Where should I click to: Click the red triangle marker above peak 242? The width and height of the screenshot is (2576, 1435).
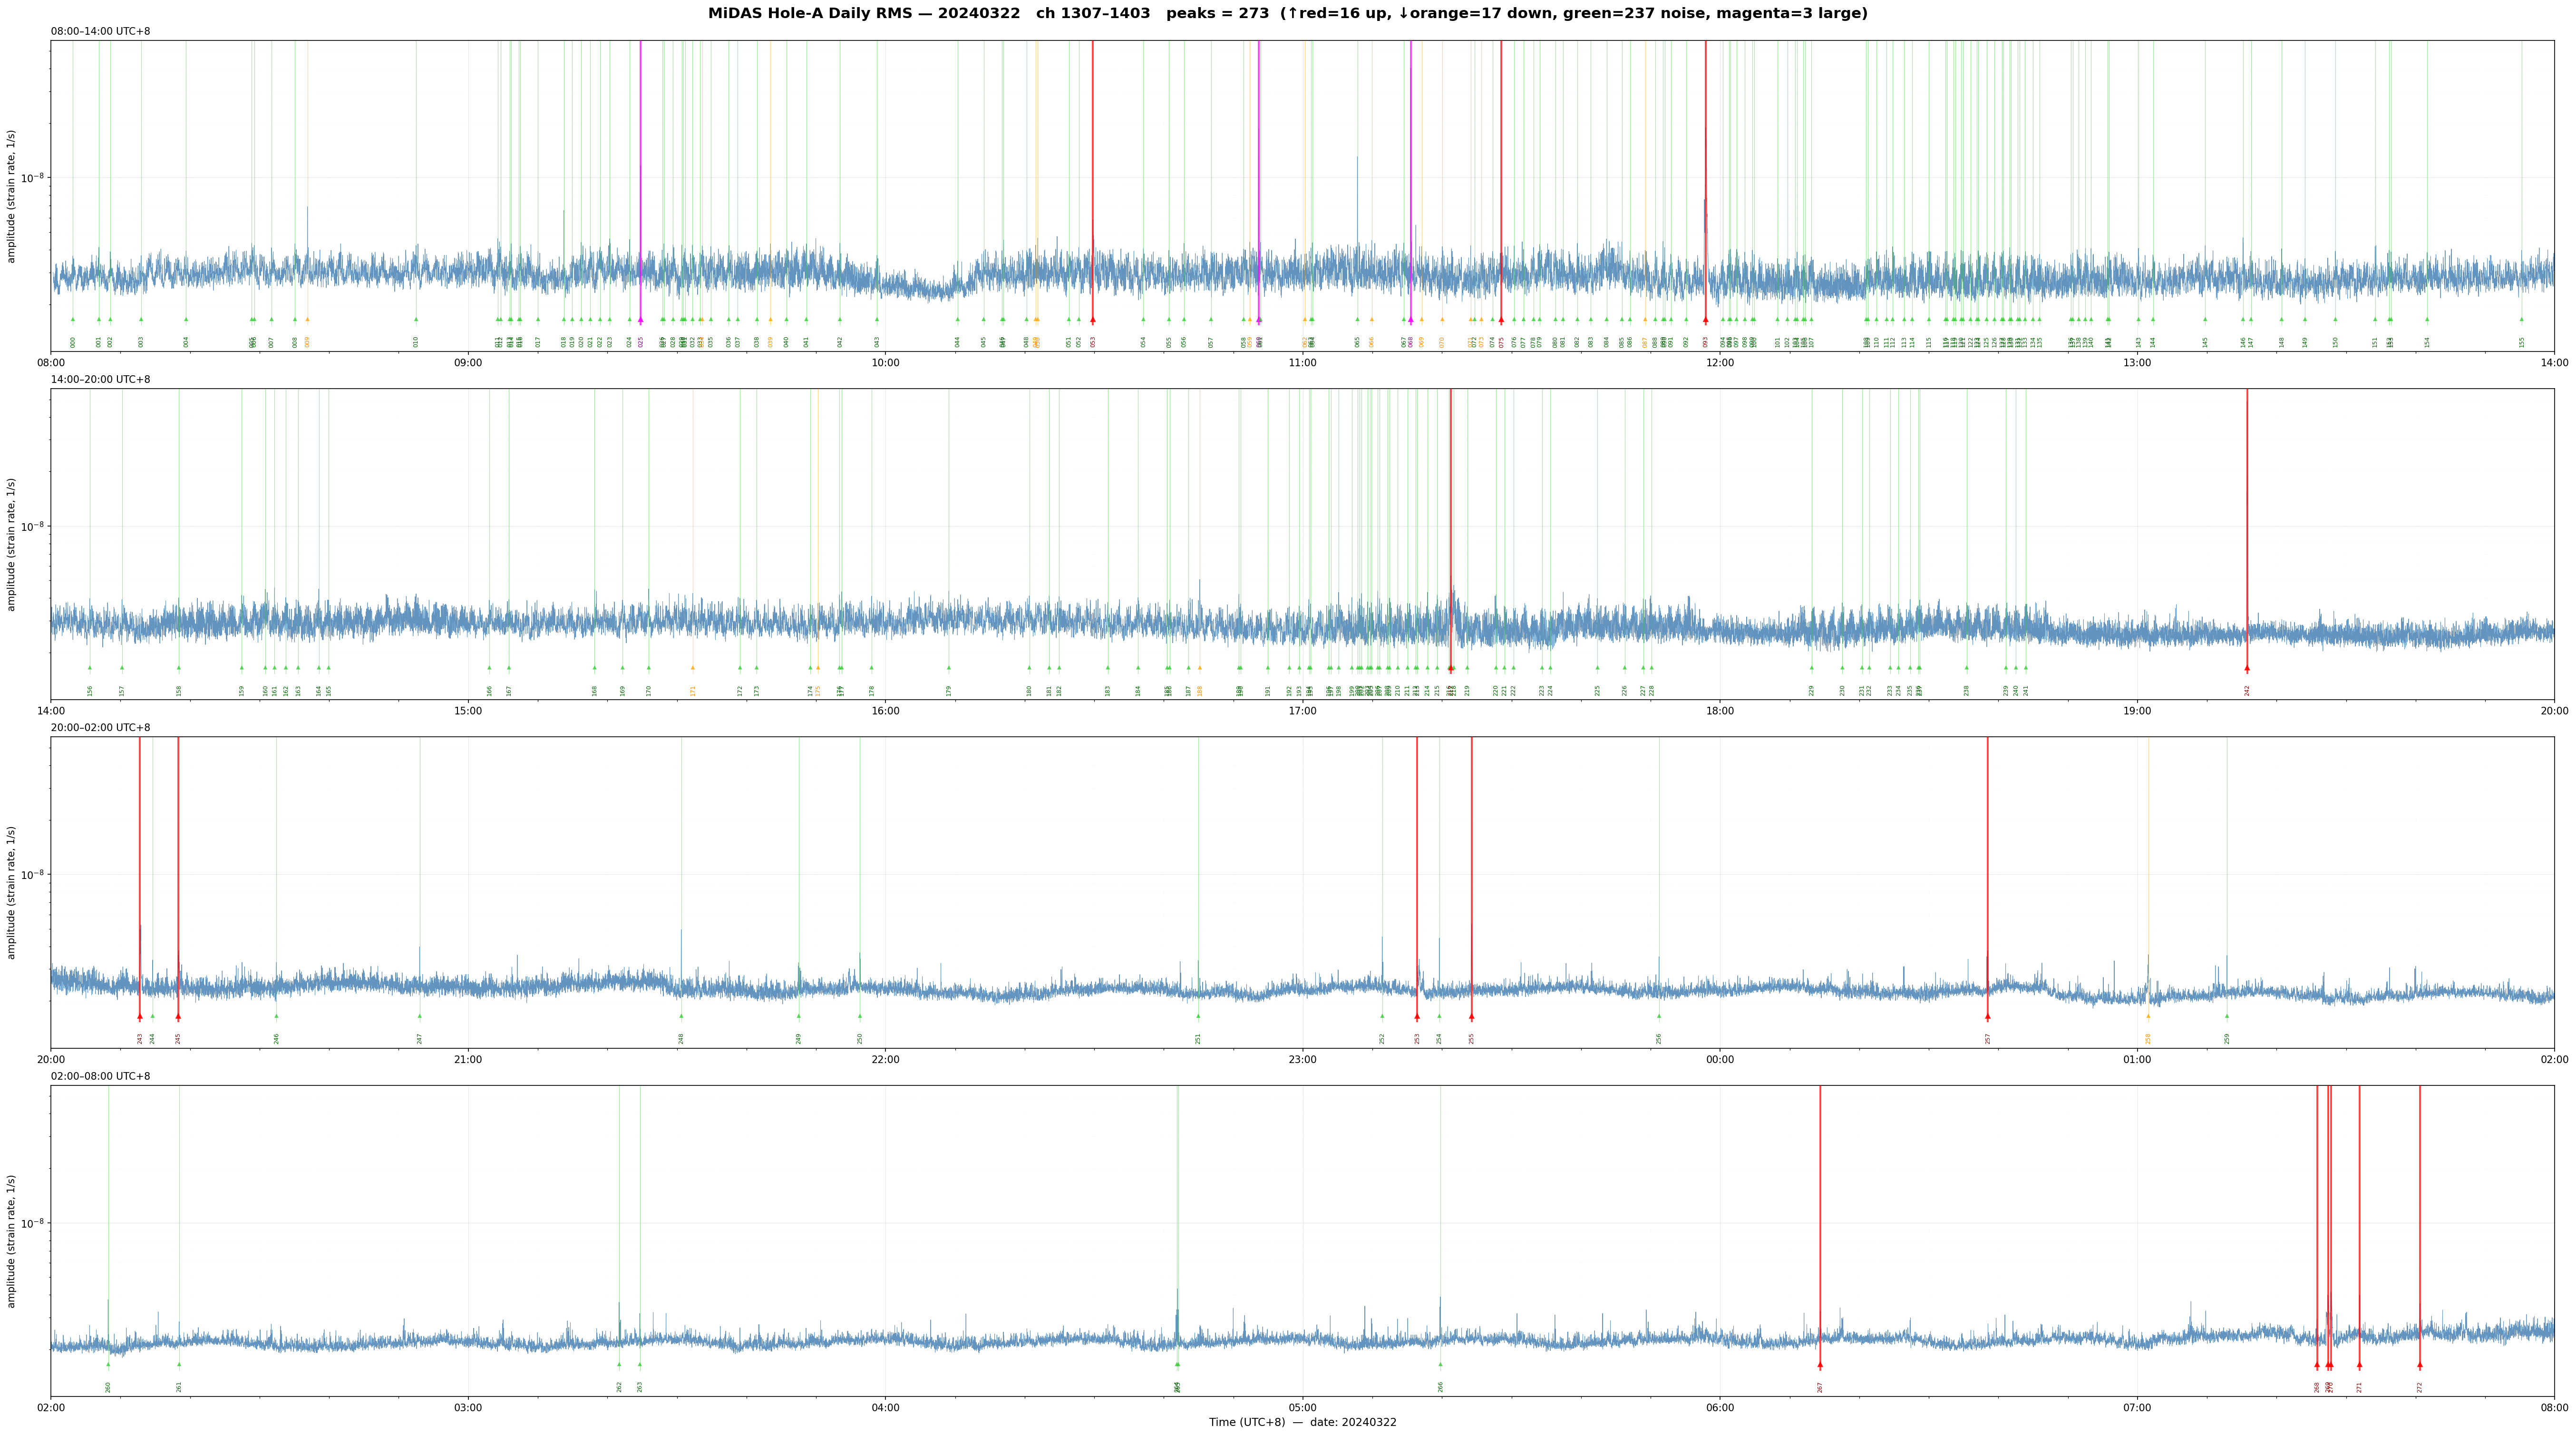[2247, 668]
